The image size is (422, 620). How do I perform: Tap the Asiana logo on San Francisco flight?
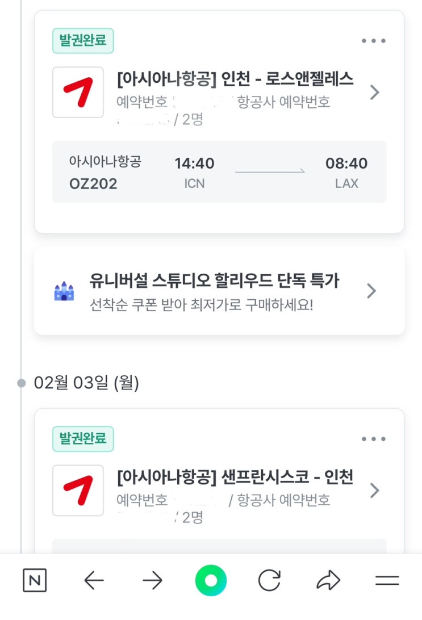tap(78, 491)
